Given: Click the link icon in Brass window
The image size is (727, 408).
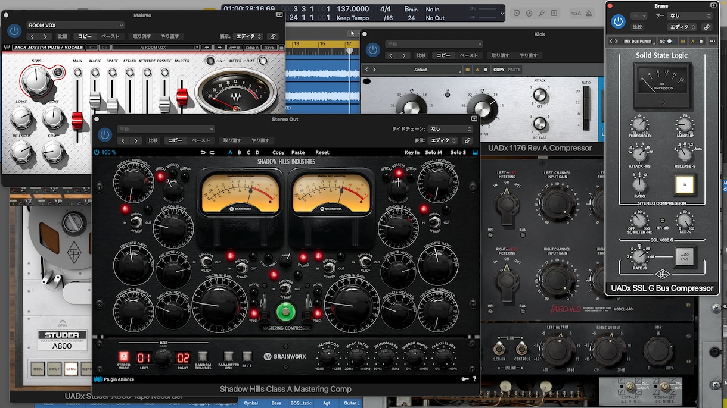Looking at the screenshot, I should pyautogui.click(x=707, y=27).
